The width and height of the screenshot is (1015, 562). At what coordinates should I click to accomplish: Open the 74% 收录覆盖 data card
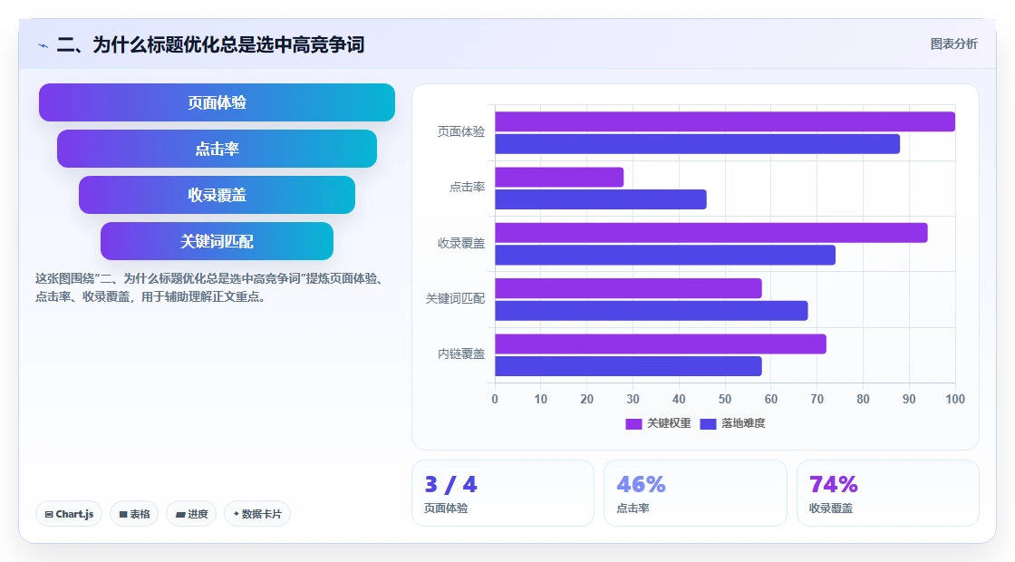[x=887, y=493]
